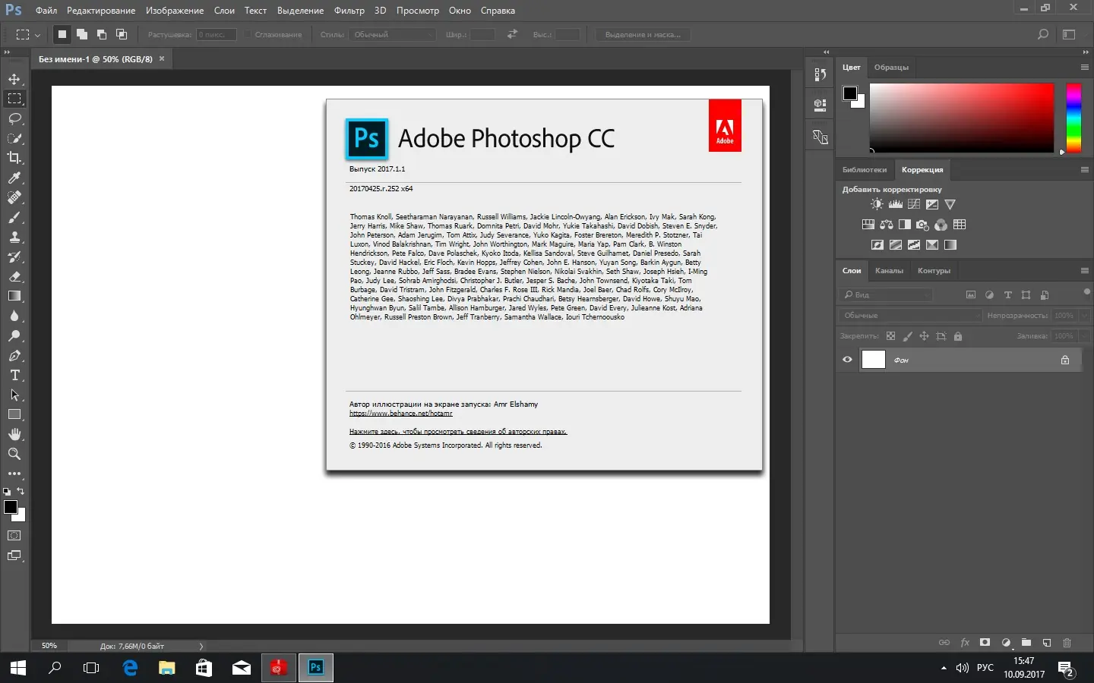1094x683 pixels.
Task: Select the Lasso tool
Action: pos(14,118)
